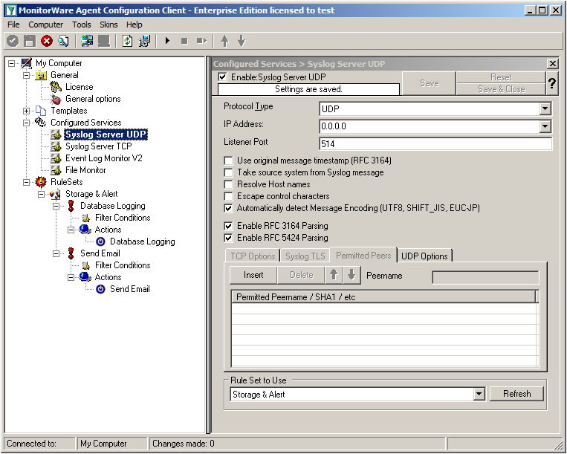The width and height of the screenshot is (567, 454).
Task: Click the File Monitor service icon
Action: [56, 170]
